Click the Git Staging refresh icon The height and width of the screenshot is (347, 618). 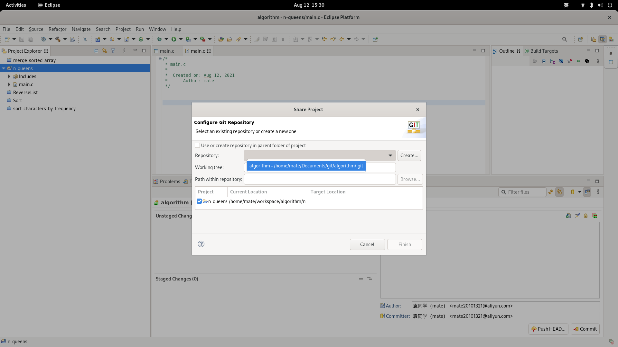(551, 192)
